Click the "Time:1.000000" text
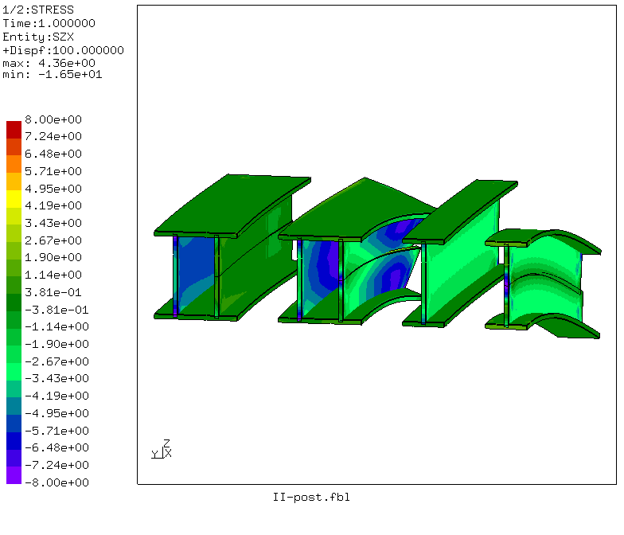Screen dimensions: 624x535 [x=49, y=23]
